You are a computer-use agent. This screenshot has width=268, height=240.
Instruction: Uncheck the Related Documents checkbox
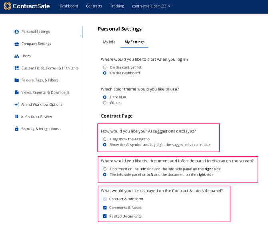click(x=105, y=216)
